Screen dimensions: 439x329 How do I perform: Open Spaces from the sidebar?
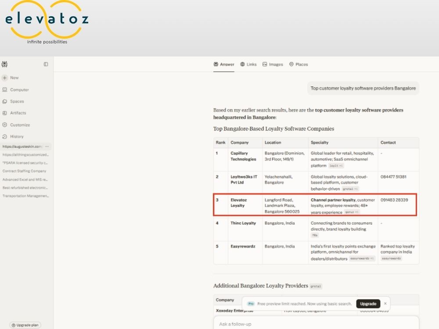(x=13, y=101)
